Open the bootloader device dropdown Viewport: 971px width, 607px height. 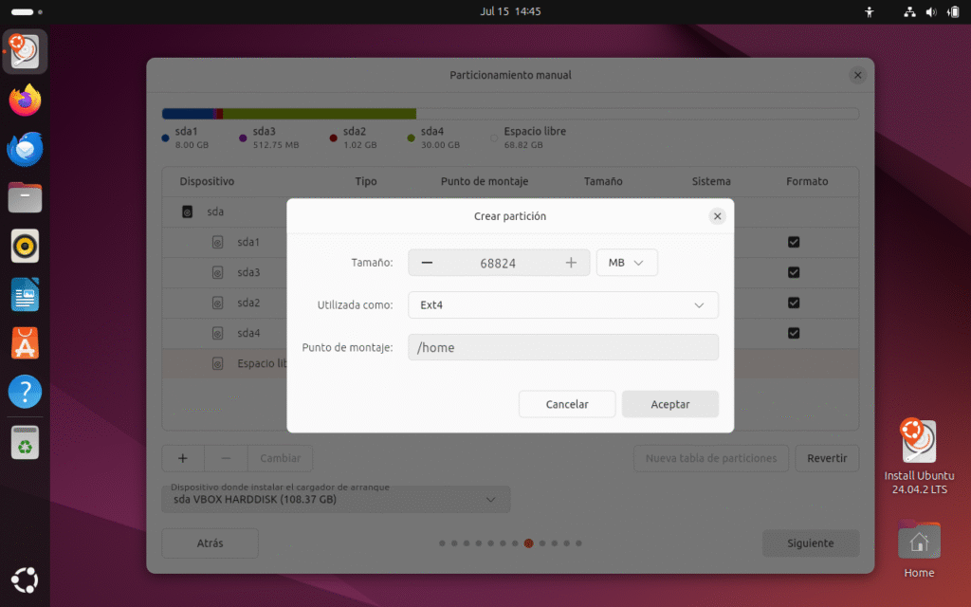[336, 499]
